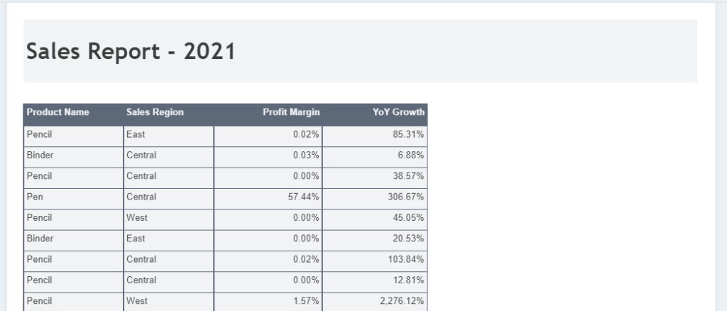Select the 103.84% YoY Growth value

406,259
